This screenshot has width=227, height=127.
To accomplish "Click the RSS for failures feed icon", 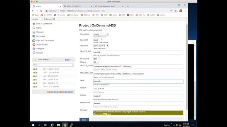I will pyautogui.click(x=60, y=92).
